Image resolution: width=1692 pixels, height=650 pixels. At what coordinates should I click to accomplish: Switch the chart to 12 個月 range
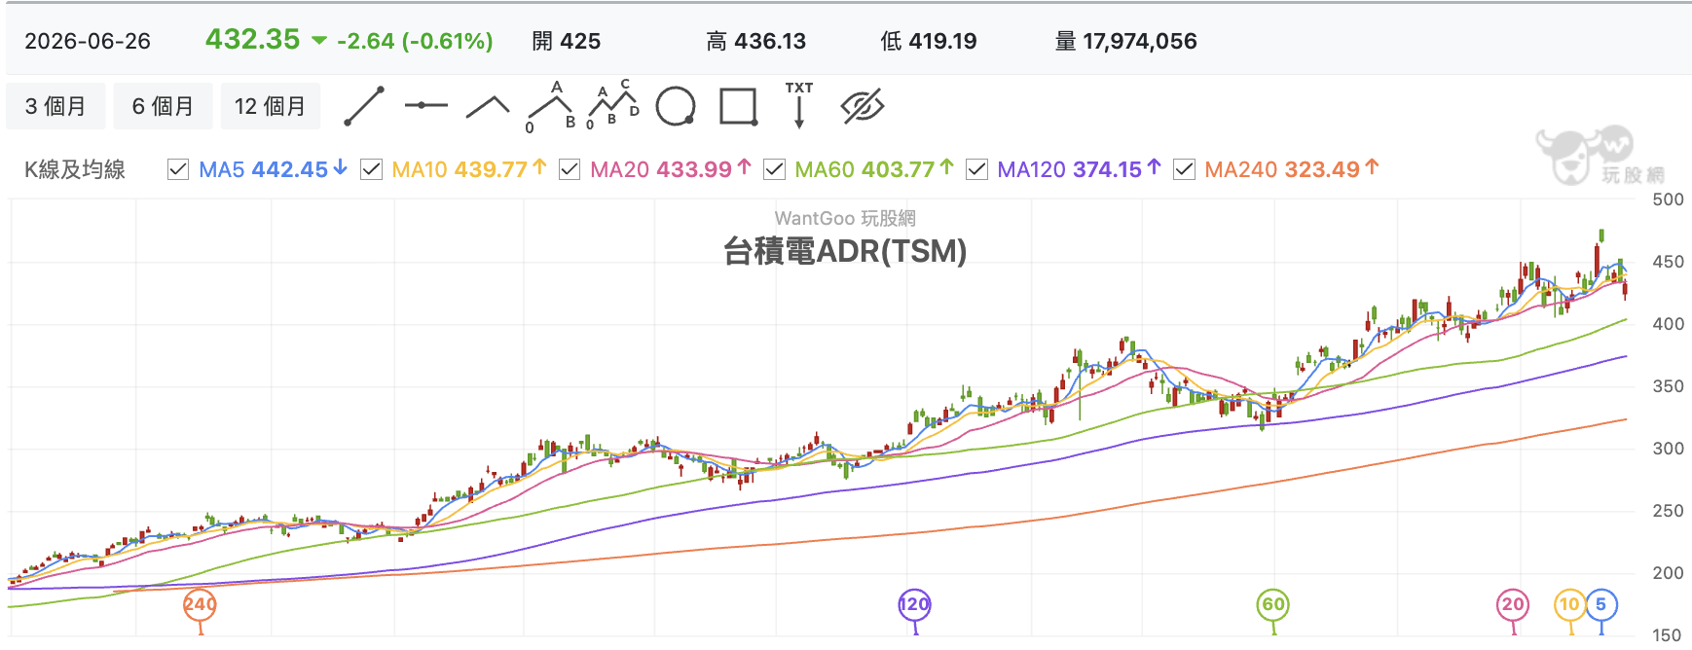[270, 106]
